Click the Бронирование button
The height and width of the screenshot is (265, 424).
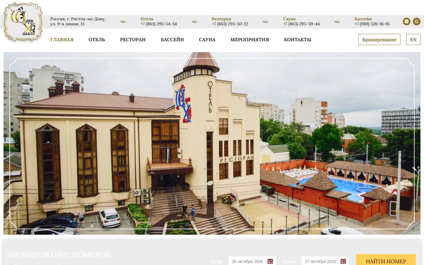tap(379, 39)
